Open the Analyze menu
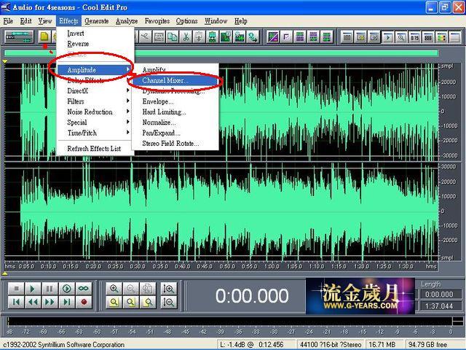Screen dimensions: 466x350 [127, 21]
